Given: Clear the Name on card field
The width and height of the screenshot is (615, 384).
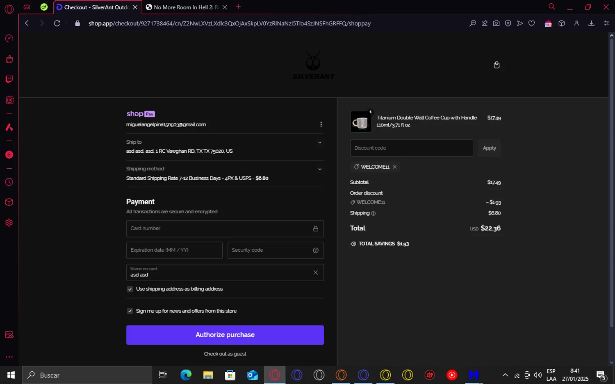Looking at the screenshot, I should (x=316, y=273).
